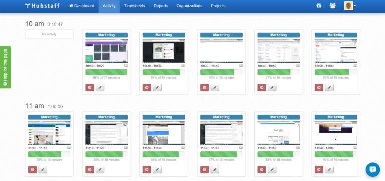Image resolution: width=385 pixels, height=181 pixels.
Task: View screenshots icon for 10:40 - 10:50
Action: [298, 66]
